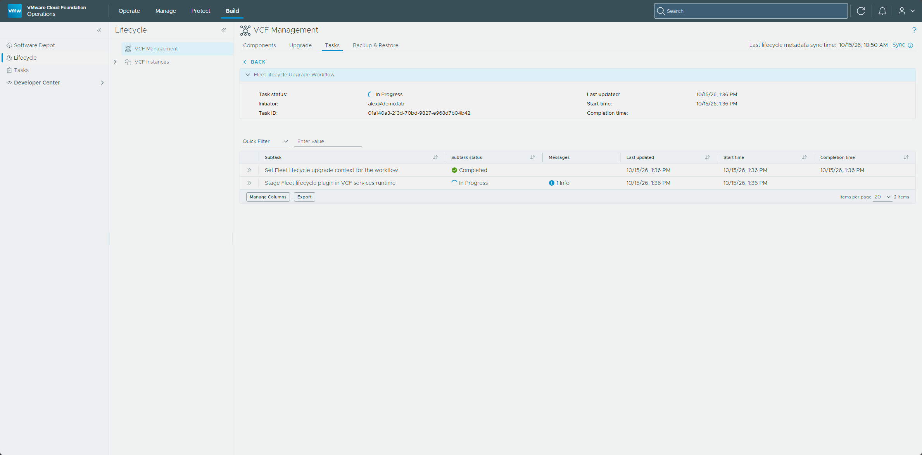Open Items per page dropdown
The width and height of the screenshot is (922, 455).
click(882, 197)
